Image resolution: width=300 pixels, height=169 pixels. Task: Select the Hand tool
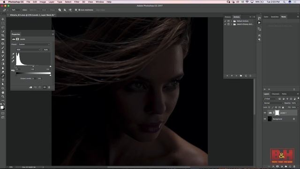click(x=3, y=92)
